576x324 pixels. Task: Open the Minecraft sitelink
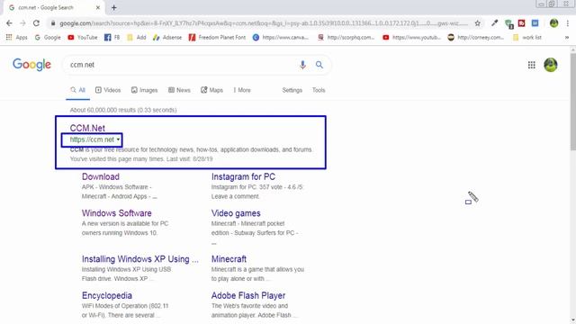click(229, 259)
